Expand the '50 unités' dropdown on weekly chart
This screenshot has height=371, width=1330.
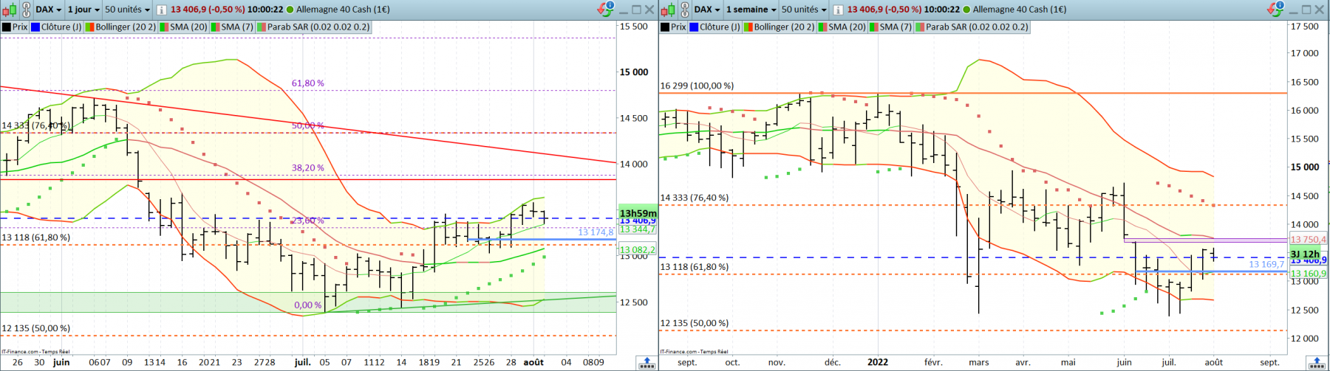(804, 10)
